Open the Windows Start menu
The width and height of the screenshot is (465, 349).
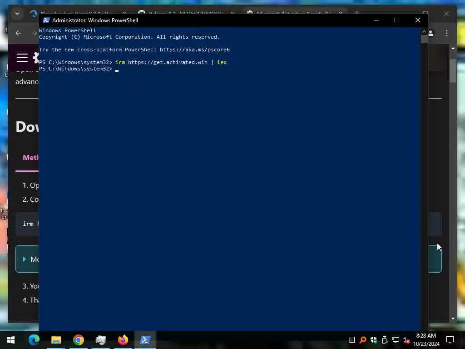[x=11, y=340]
